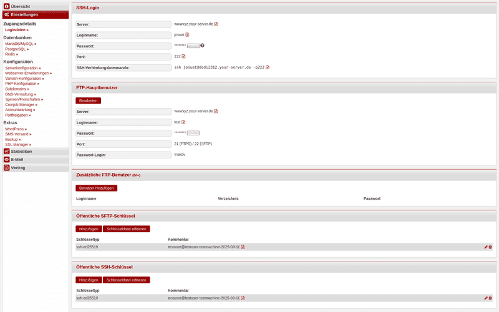Open the MariaDB/MySQL link
This screenshot has width=499, height=312.
pyautogui.click(x=21, y=44)
